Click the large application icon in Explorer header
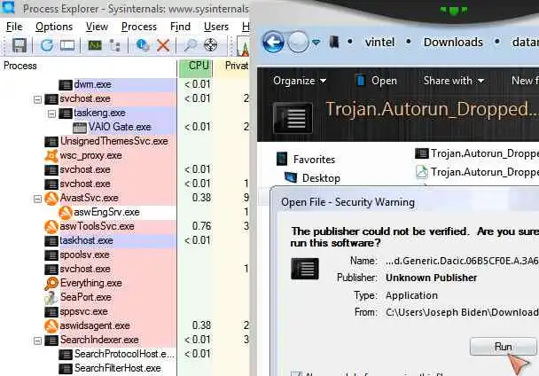This screenshot has width=539, height=376. 293,118
